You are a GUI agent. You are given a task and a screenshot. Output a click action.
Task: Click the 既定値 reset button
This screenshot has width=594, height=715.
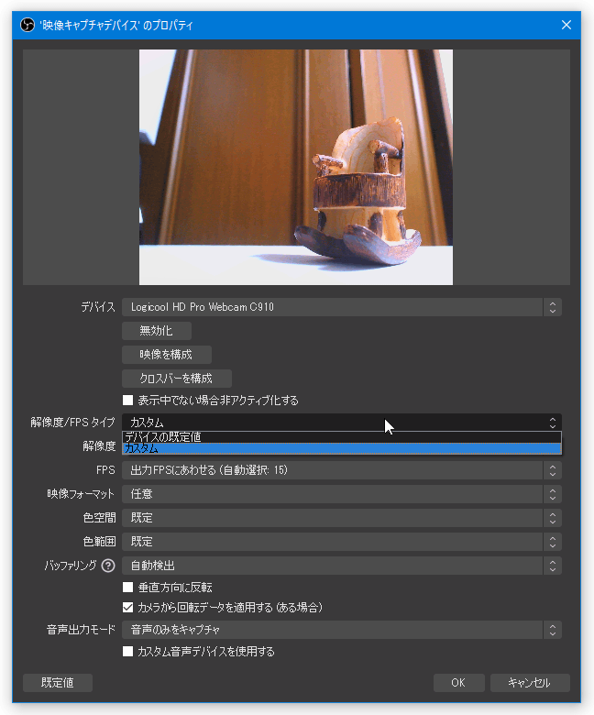click(58, 683)
